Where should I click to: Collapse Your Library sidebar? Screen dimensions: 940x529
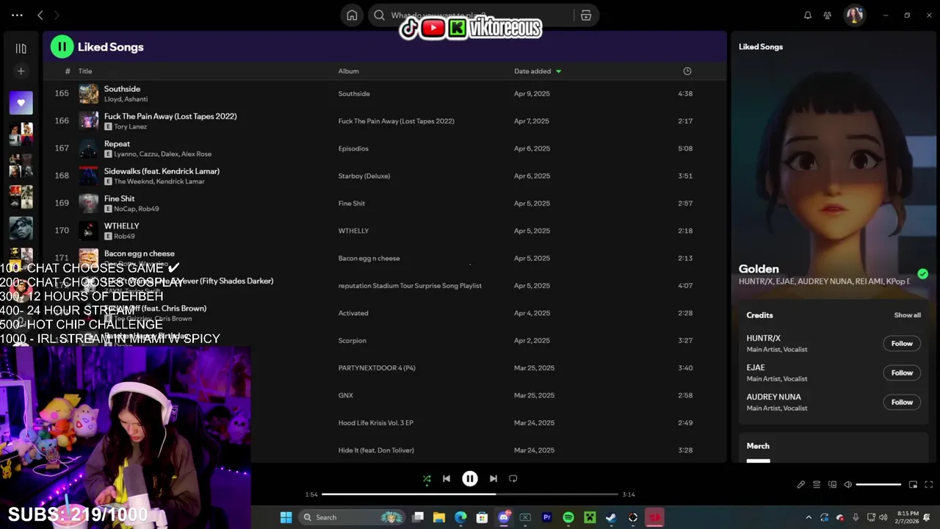pyautogui.click(x=21, y=48)
